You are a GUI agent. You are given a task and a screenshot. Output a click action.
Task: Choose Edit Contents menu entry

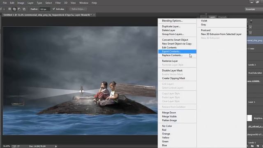point(177,48)
